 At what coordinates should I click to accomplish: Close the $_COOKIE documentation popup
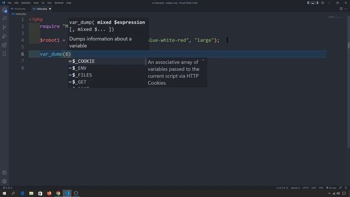coord(203,60)
